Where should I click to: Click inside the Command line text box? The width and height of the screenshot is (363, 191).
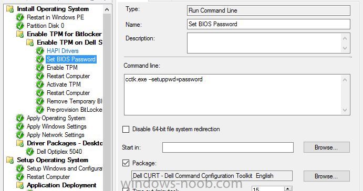point(232,95)
